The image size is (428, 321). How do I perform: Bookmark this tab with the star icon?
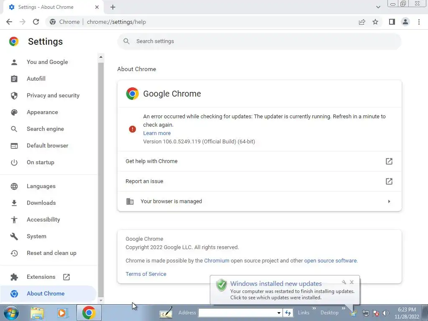(375, 22)
